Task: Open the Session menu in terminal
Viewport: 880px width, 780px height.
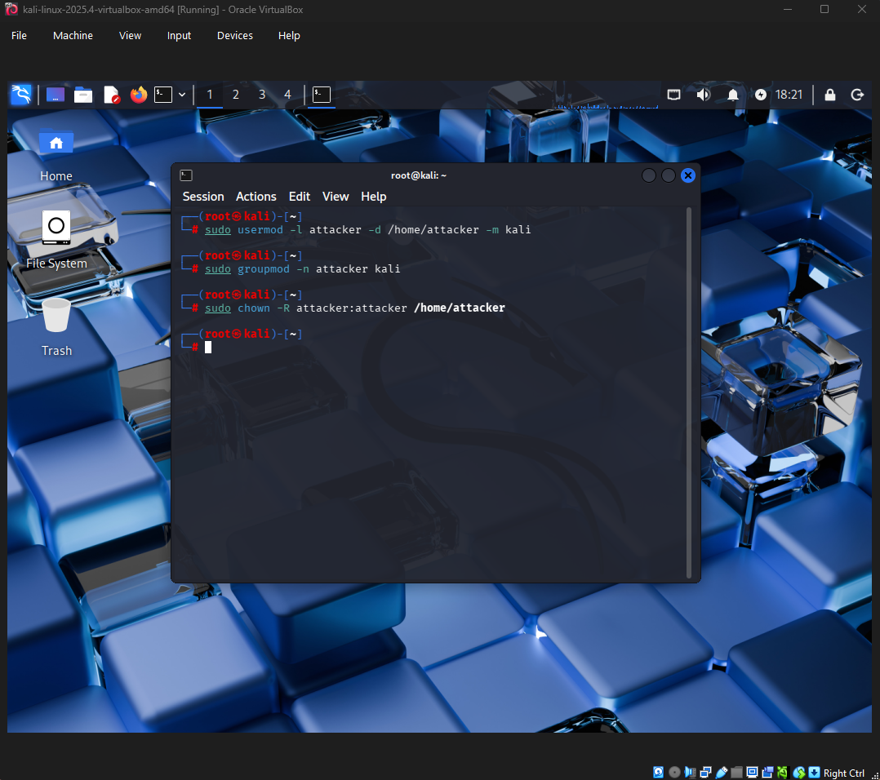Action: click(x=203, y=197)
